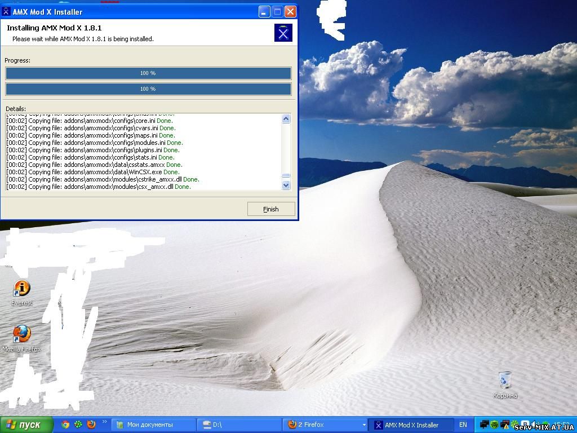Click the scrollbar thumb of the Details log

pos(286,176)
